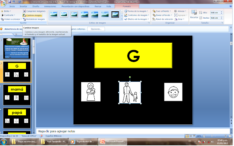Image resolution: width=234 pixels, height=146 pixels.
Task: Select slide 1 thumbnail
Action: 17,49
